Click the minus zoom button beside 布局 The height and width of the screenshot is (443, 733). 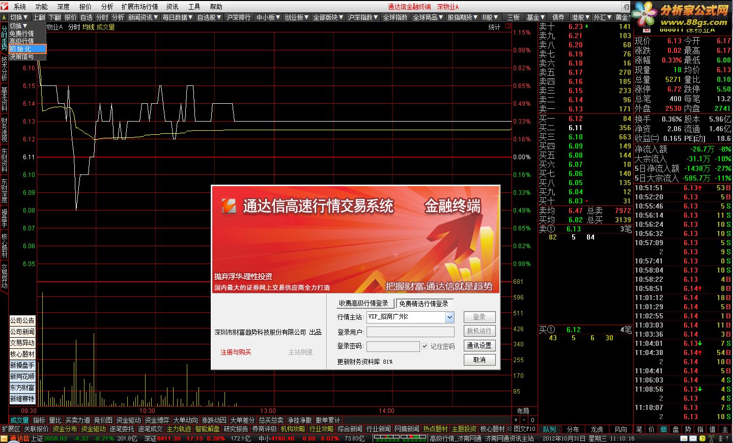(524, 420)
